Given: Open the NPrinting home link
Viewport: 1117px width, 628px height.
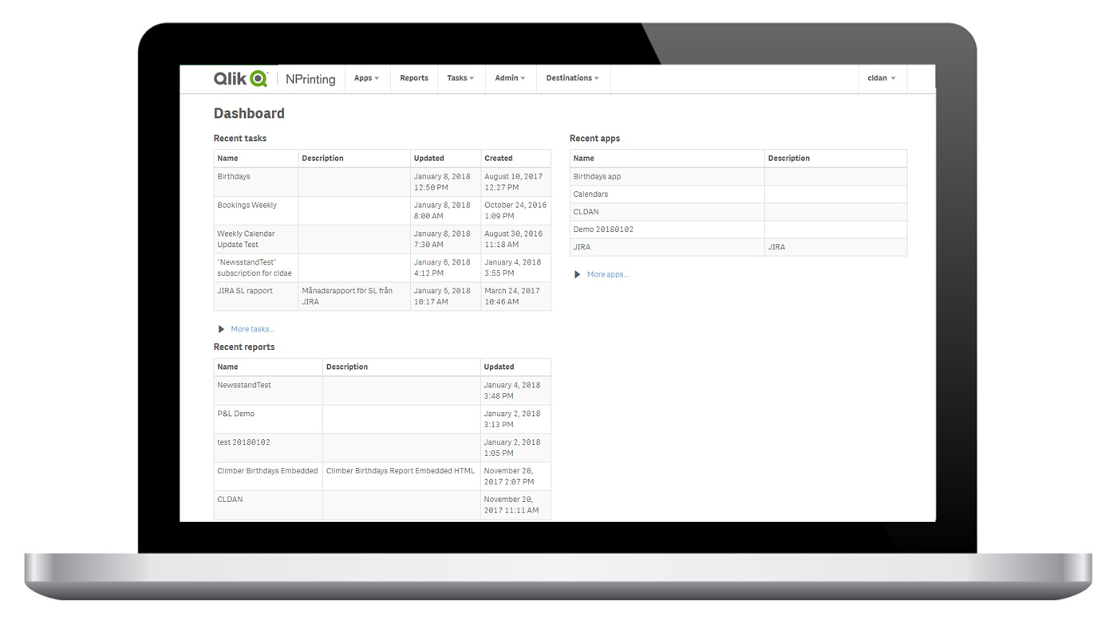Looking at the screenshot, I should tap(310, 79).
